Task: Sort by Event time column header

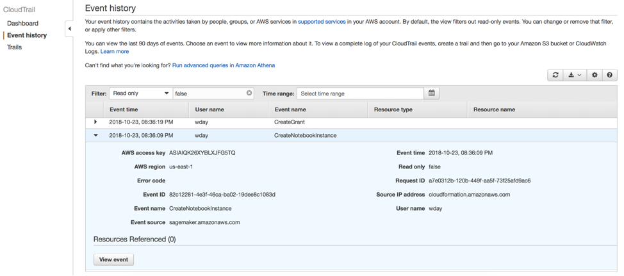Action: (x=124, y=110)
